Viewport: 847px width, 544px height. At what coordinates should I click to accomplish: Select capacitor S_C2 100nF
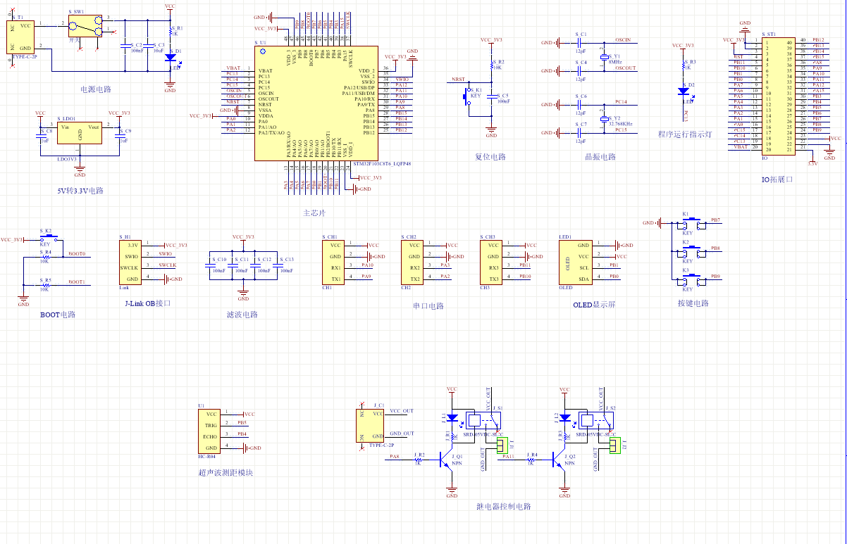[x=125, y=46]
